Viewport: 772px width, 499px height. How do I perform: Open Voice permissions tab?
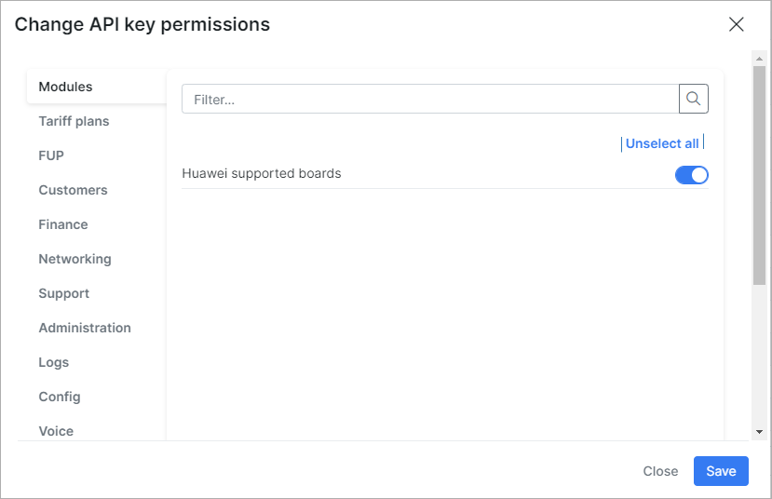[x=56, y=430]
